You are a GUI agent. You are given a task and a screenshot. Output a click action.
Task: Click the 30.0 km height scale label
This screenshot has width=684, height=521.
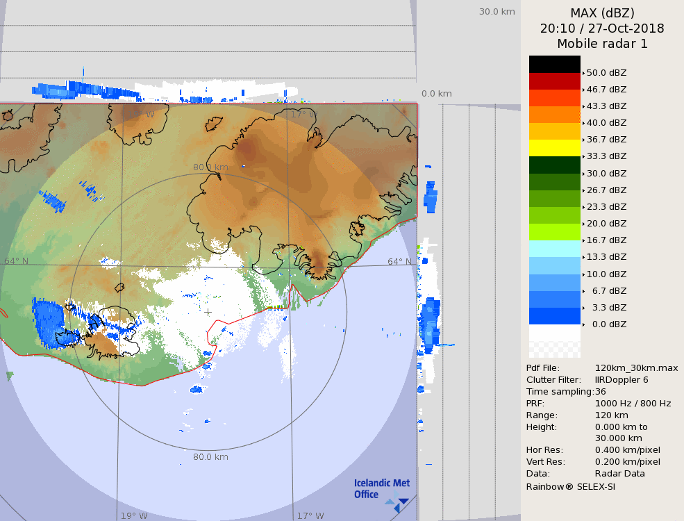(497, 11)
